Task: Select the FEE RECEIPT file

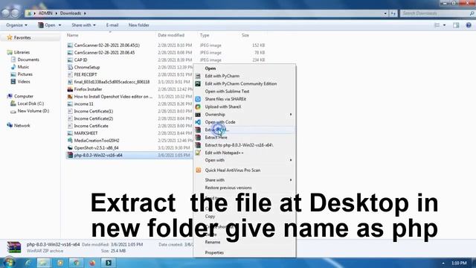Action: point(86,74)
